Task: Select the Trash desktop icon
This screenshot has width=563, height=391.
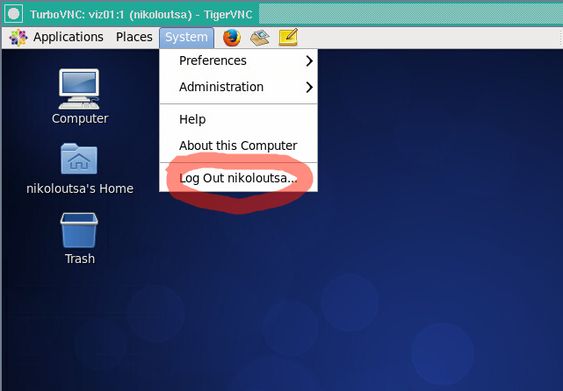Action: [x=79, y=231]
